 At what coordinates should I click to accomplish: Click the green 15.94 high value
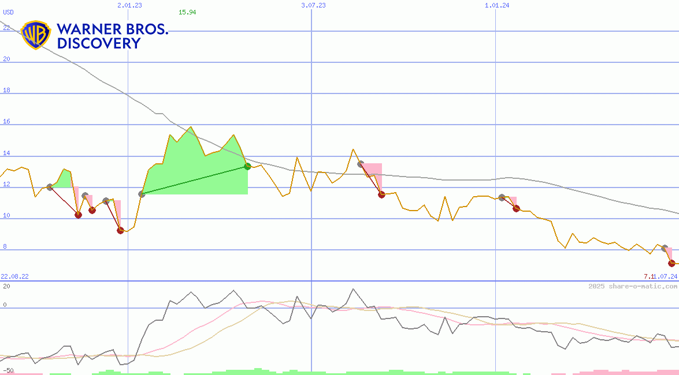187,12
